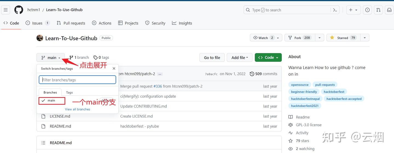Viewport: 394px width, 153px height.
Task: Close the Switch branches/tags popup
Action: [x=114, y=69]
